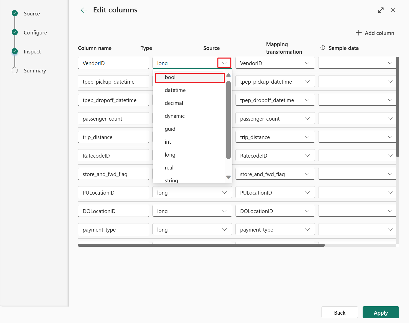Open the passenger_count source dropdown
The height and width of the screenshot is (323, 409).
click(275, 118)
